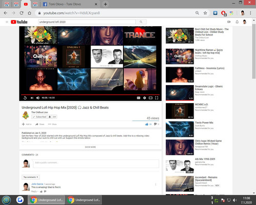Open the zoom magnifier icon in the address bar
The height and width of the screenshot is (205, 256).
click(197, 13)
